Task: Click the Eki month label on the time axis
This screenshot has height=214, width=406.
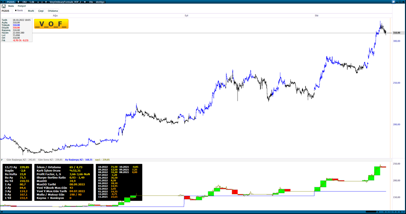Action: [317, 16]
